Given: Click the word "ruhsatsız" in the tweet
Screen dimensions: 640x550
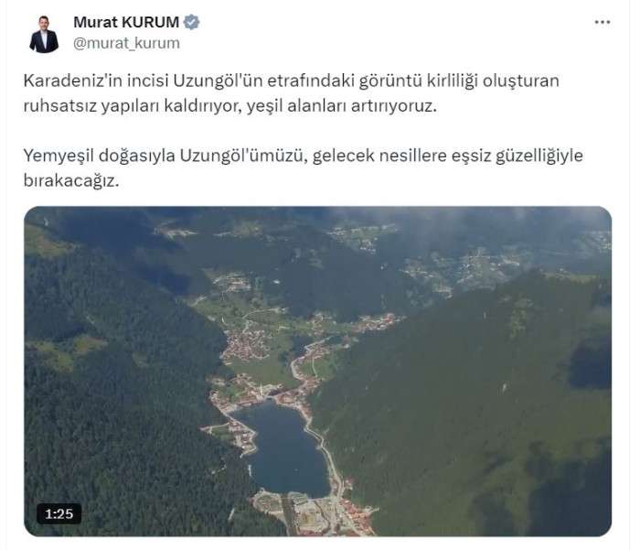Looking at the screenshot, I should [x=60, y=106].
